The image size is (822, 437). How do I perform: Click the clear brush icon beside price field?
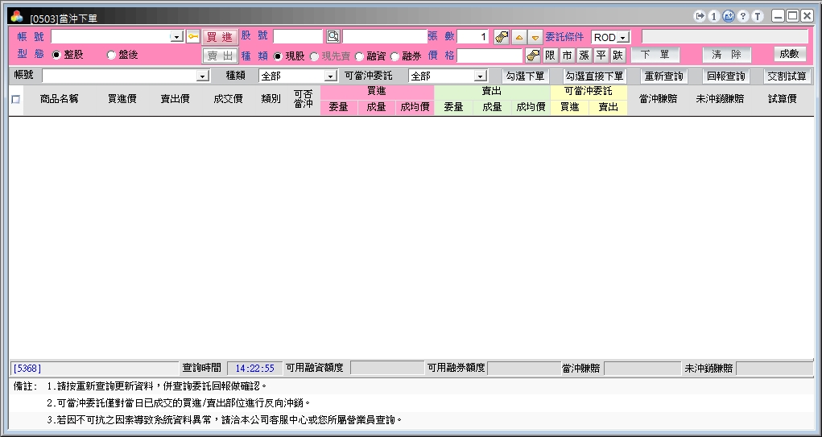[533, 55]
